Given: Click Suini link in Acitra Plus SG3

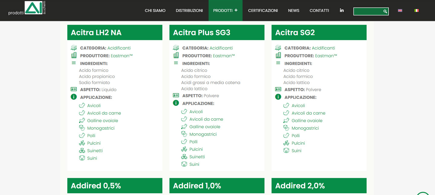Looking at the screenshot, I should coord(194,164).
